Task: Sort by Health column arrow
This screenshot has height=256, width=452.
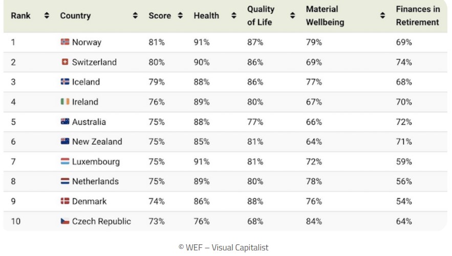Action: click(234, 15)
